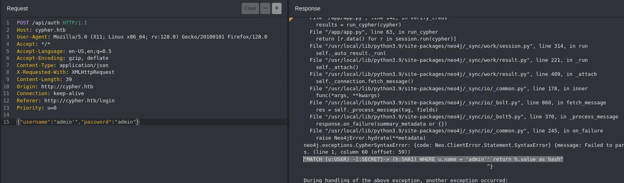
Task: Click the neo4j CypherSyntaxError message line
Action: point(463,145)
